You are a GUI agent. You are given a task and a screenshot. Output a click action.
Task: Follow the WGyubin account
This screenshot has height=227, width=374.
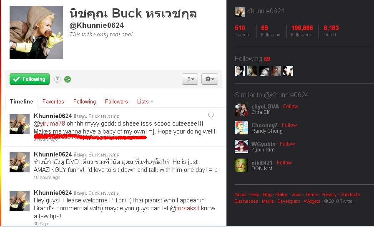(x=287, y=144)
